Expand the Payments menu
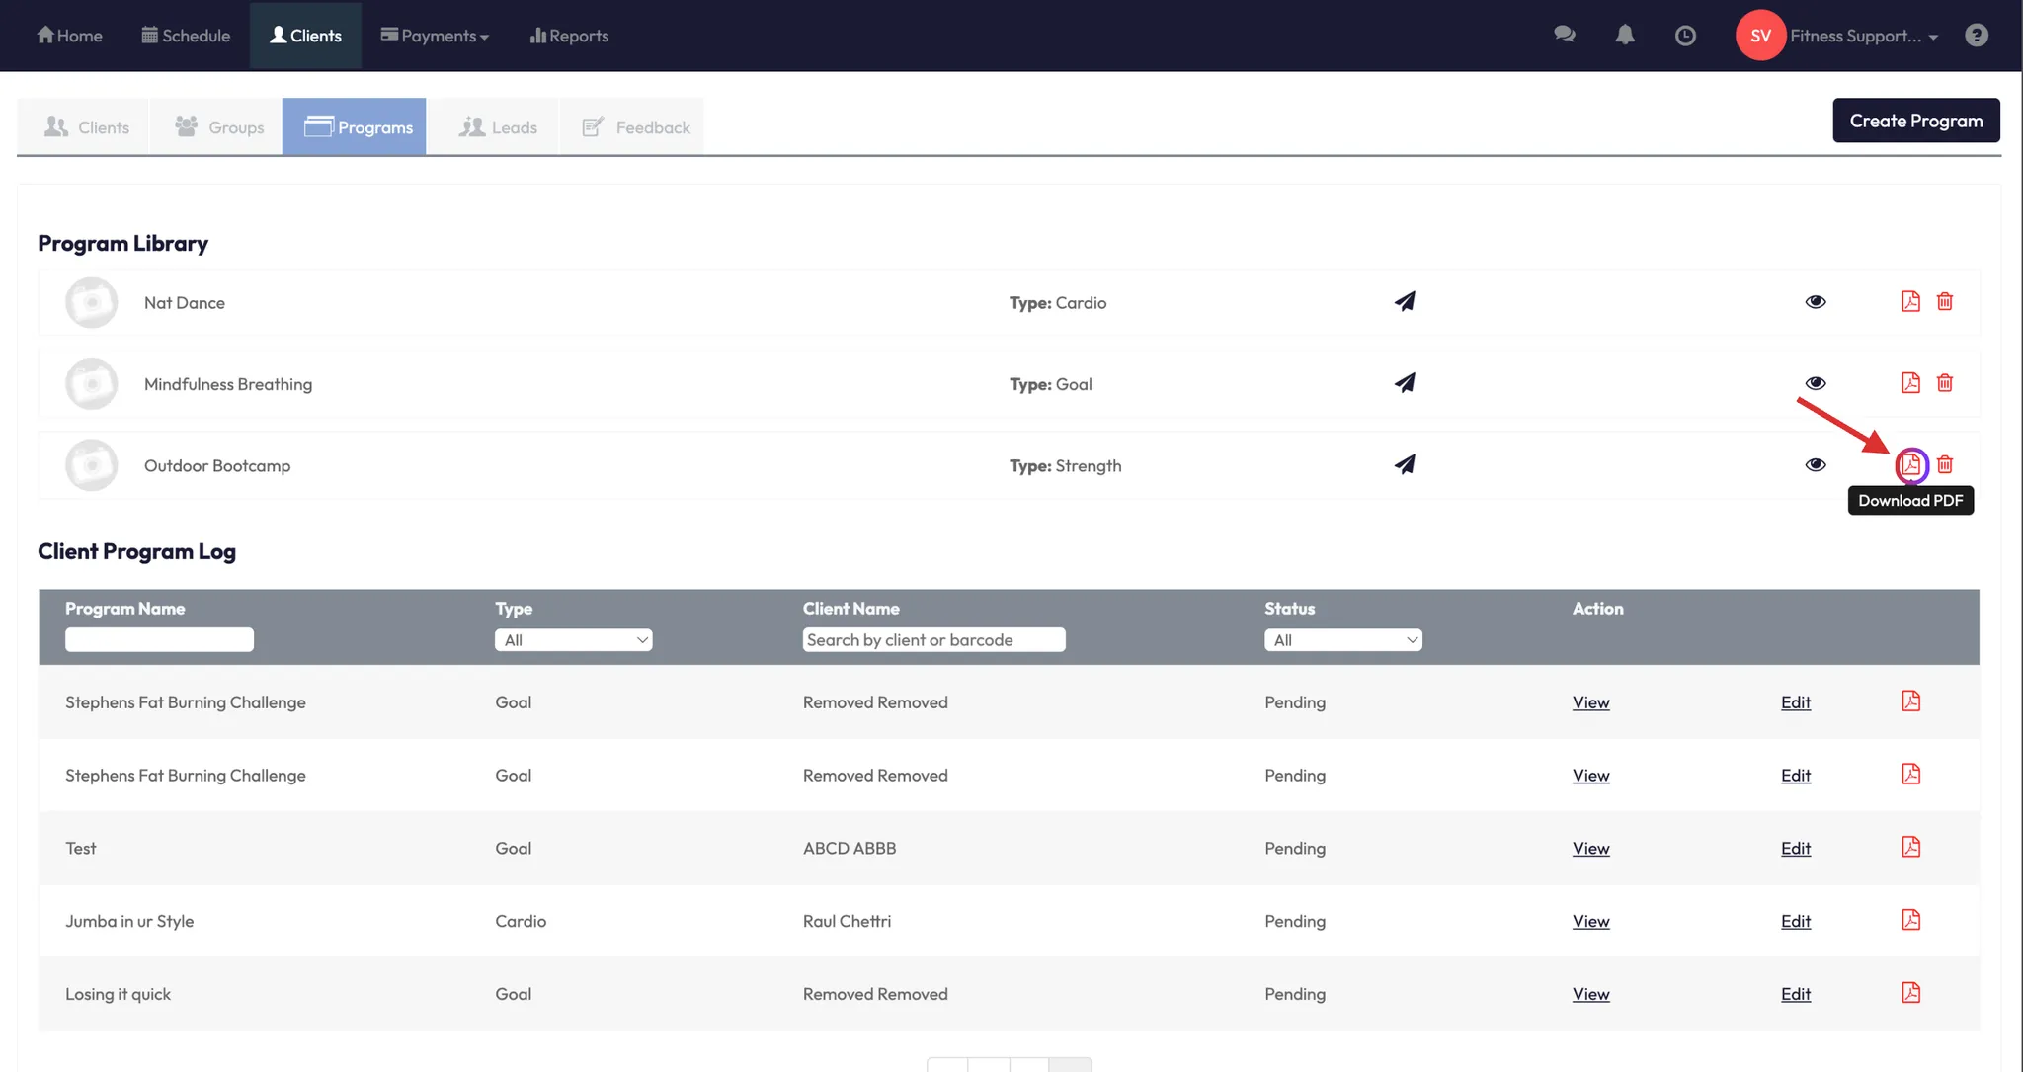The width and height of the screenshot is (2023, 1072). coord(435,36)
